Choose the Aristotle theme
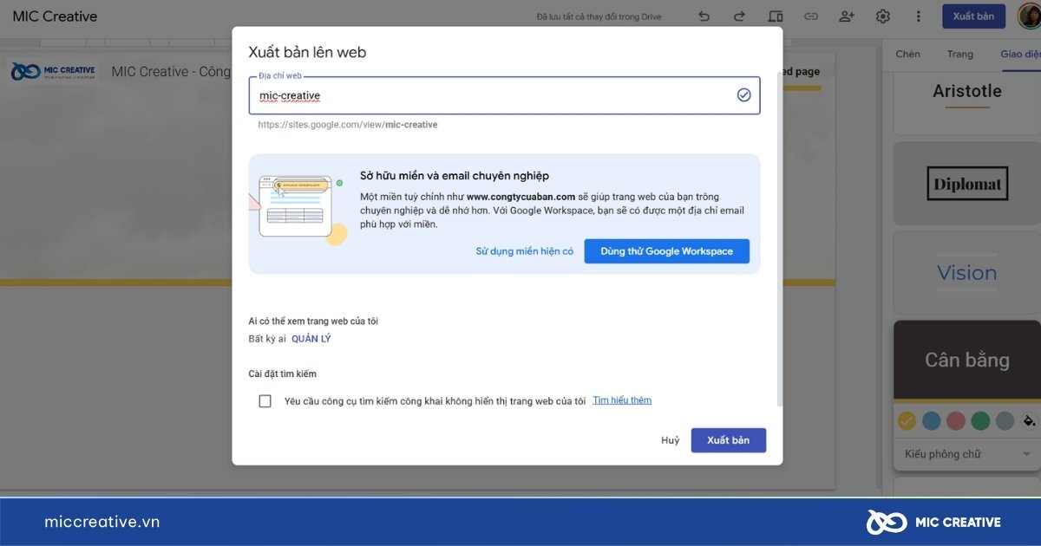Screen dimensions: 1041x546 966,104
